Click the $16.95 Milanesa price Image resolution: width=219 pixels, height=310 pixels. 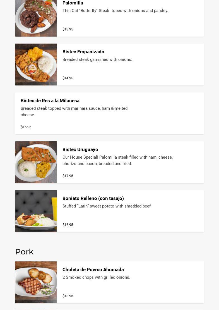pyautogui.click(x=26, y=127)
